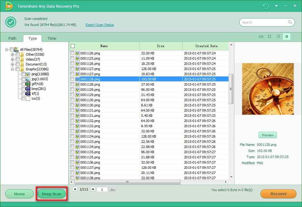
Task: Start a Deep Scan
Action: coord(51,194)
